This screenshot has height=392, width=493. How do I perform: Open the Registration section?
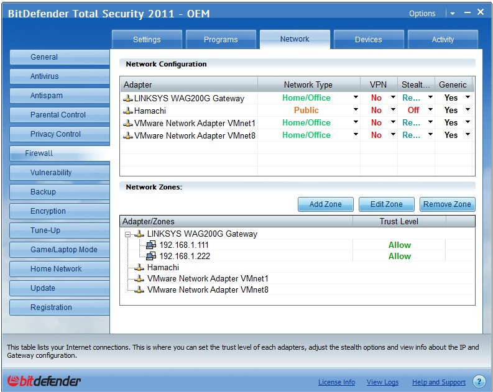[x=60, y=307]
